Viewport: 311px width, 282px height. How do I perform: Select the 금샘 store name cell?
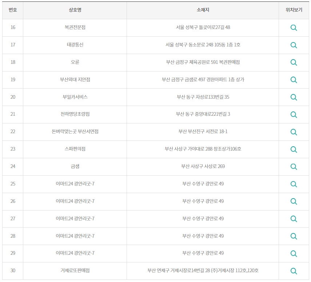coord(75,167)
